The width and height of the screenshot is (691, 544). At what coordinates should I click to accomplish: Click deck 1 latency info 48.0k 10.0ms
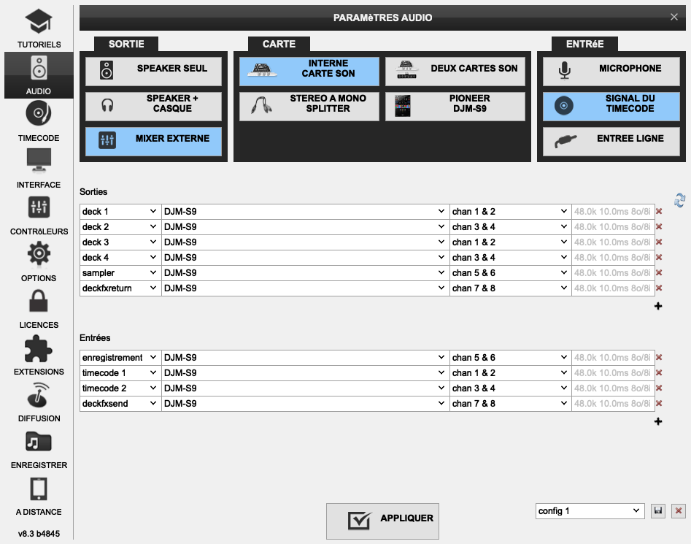click(612, 212)
